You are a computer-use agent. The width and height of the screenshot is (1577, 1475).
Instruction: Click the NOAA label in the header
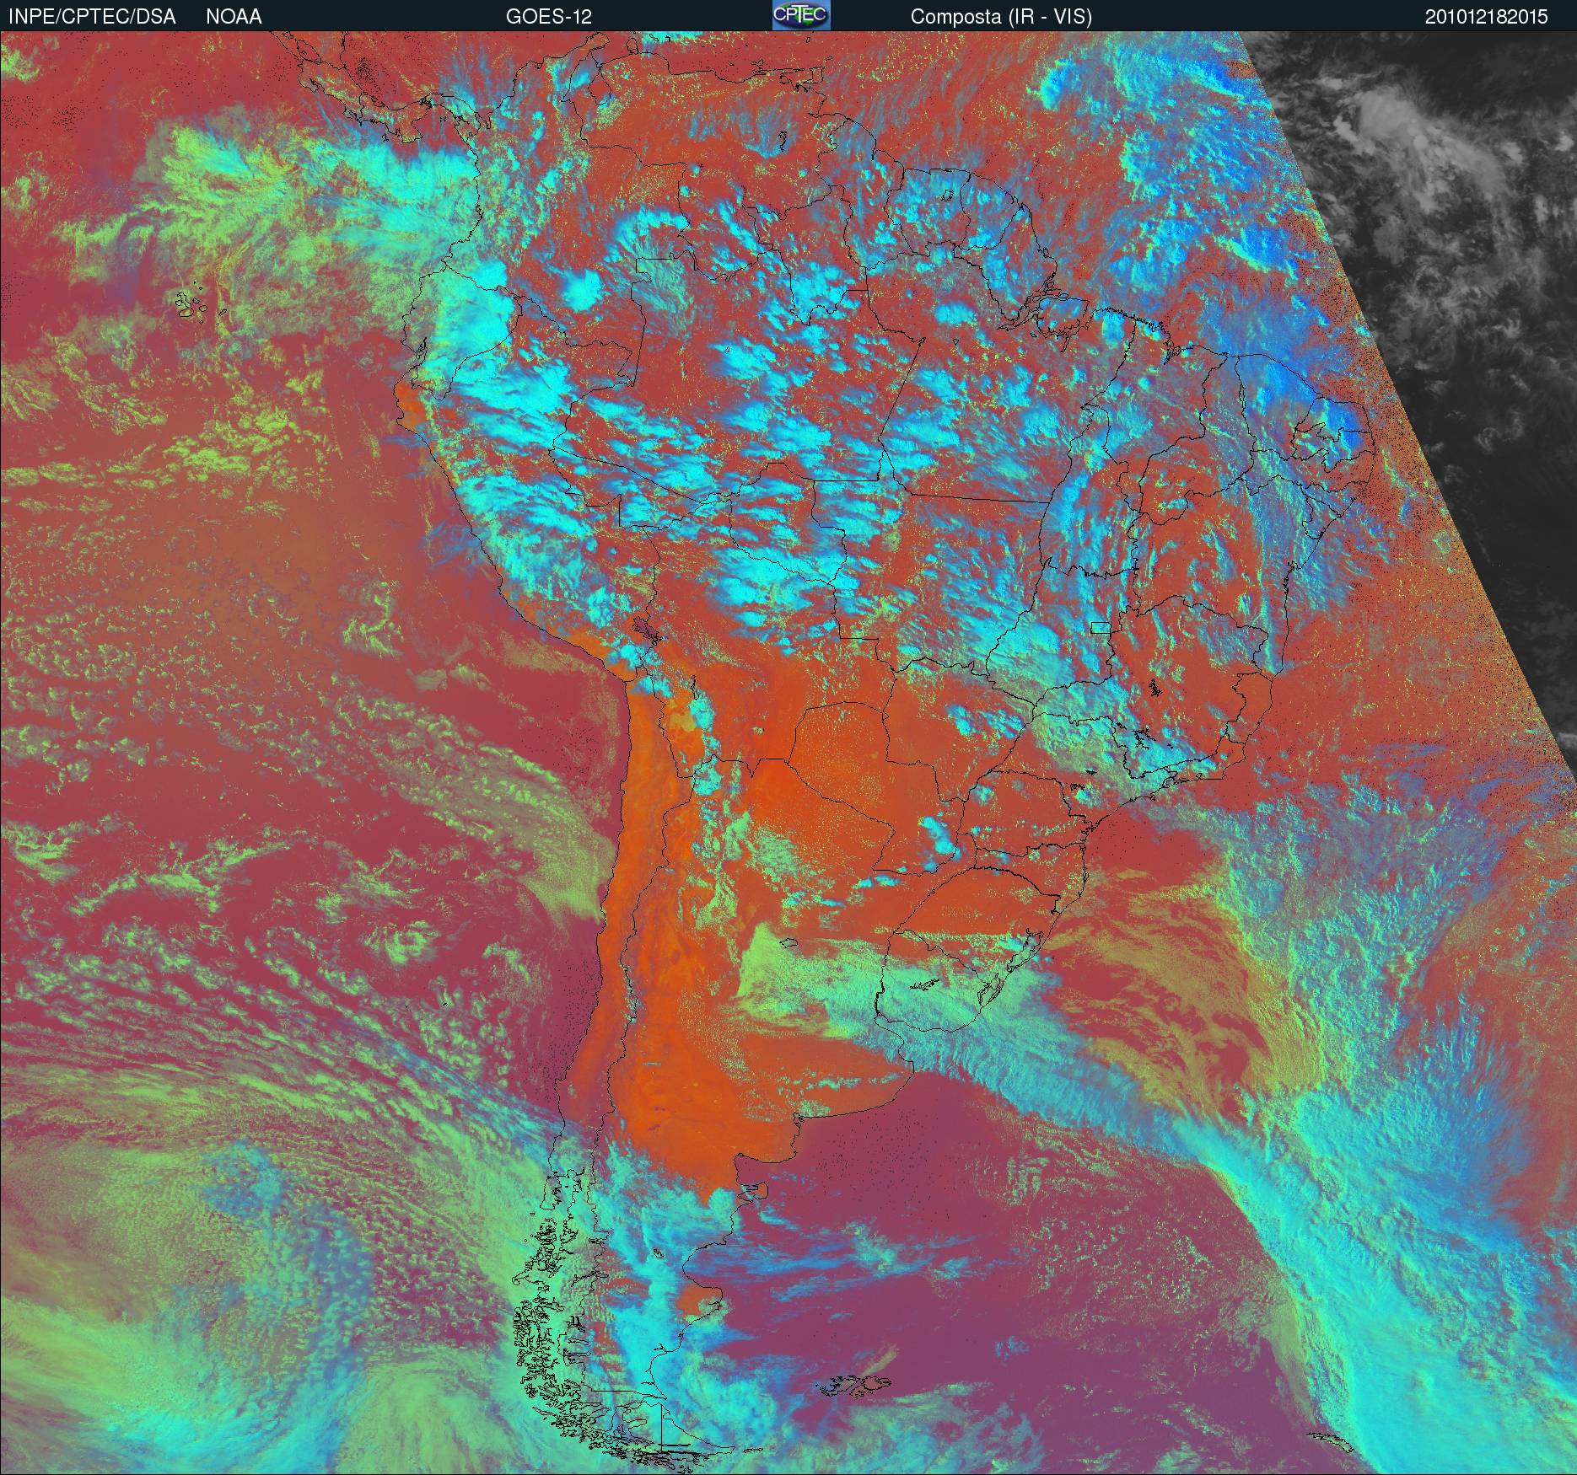234,17
